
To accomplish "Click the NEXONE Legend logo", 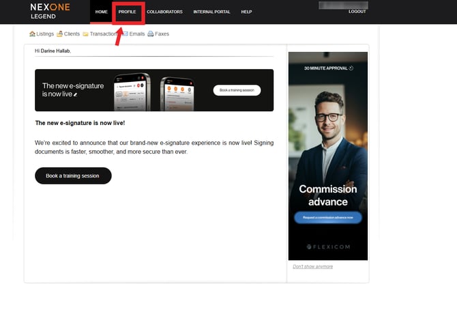I will point(50,11).
